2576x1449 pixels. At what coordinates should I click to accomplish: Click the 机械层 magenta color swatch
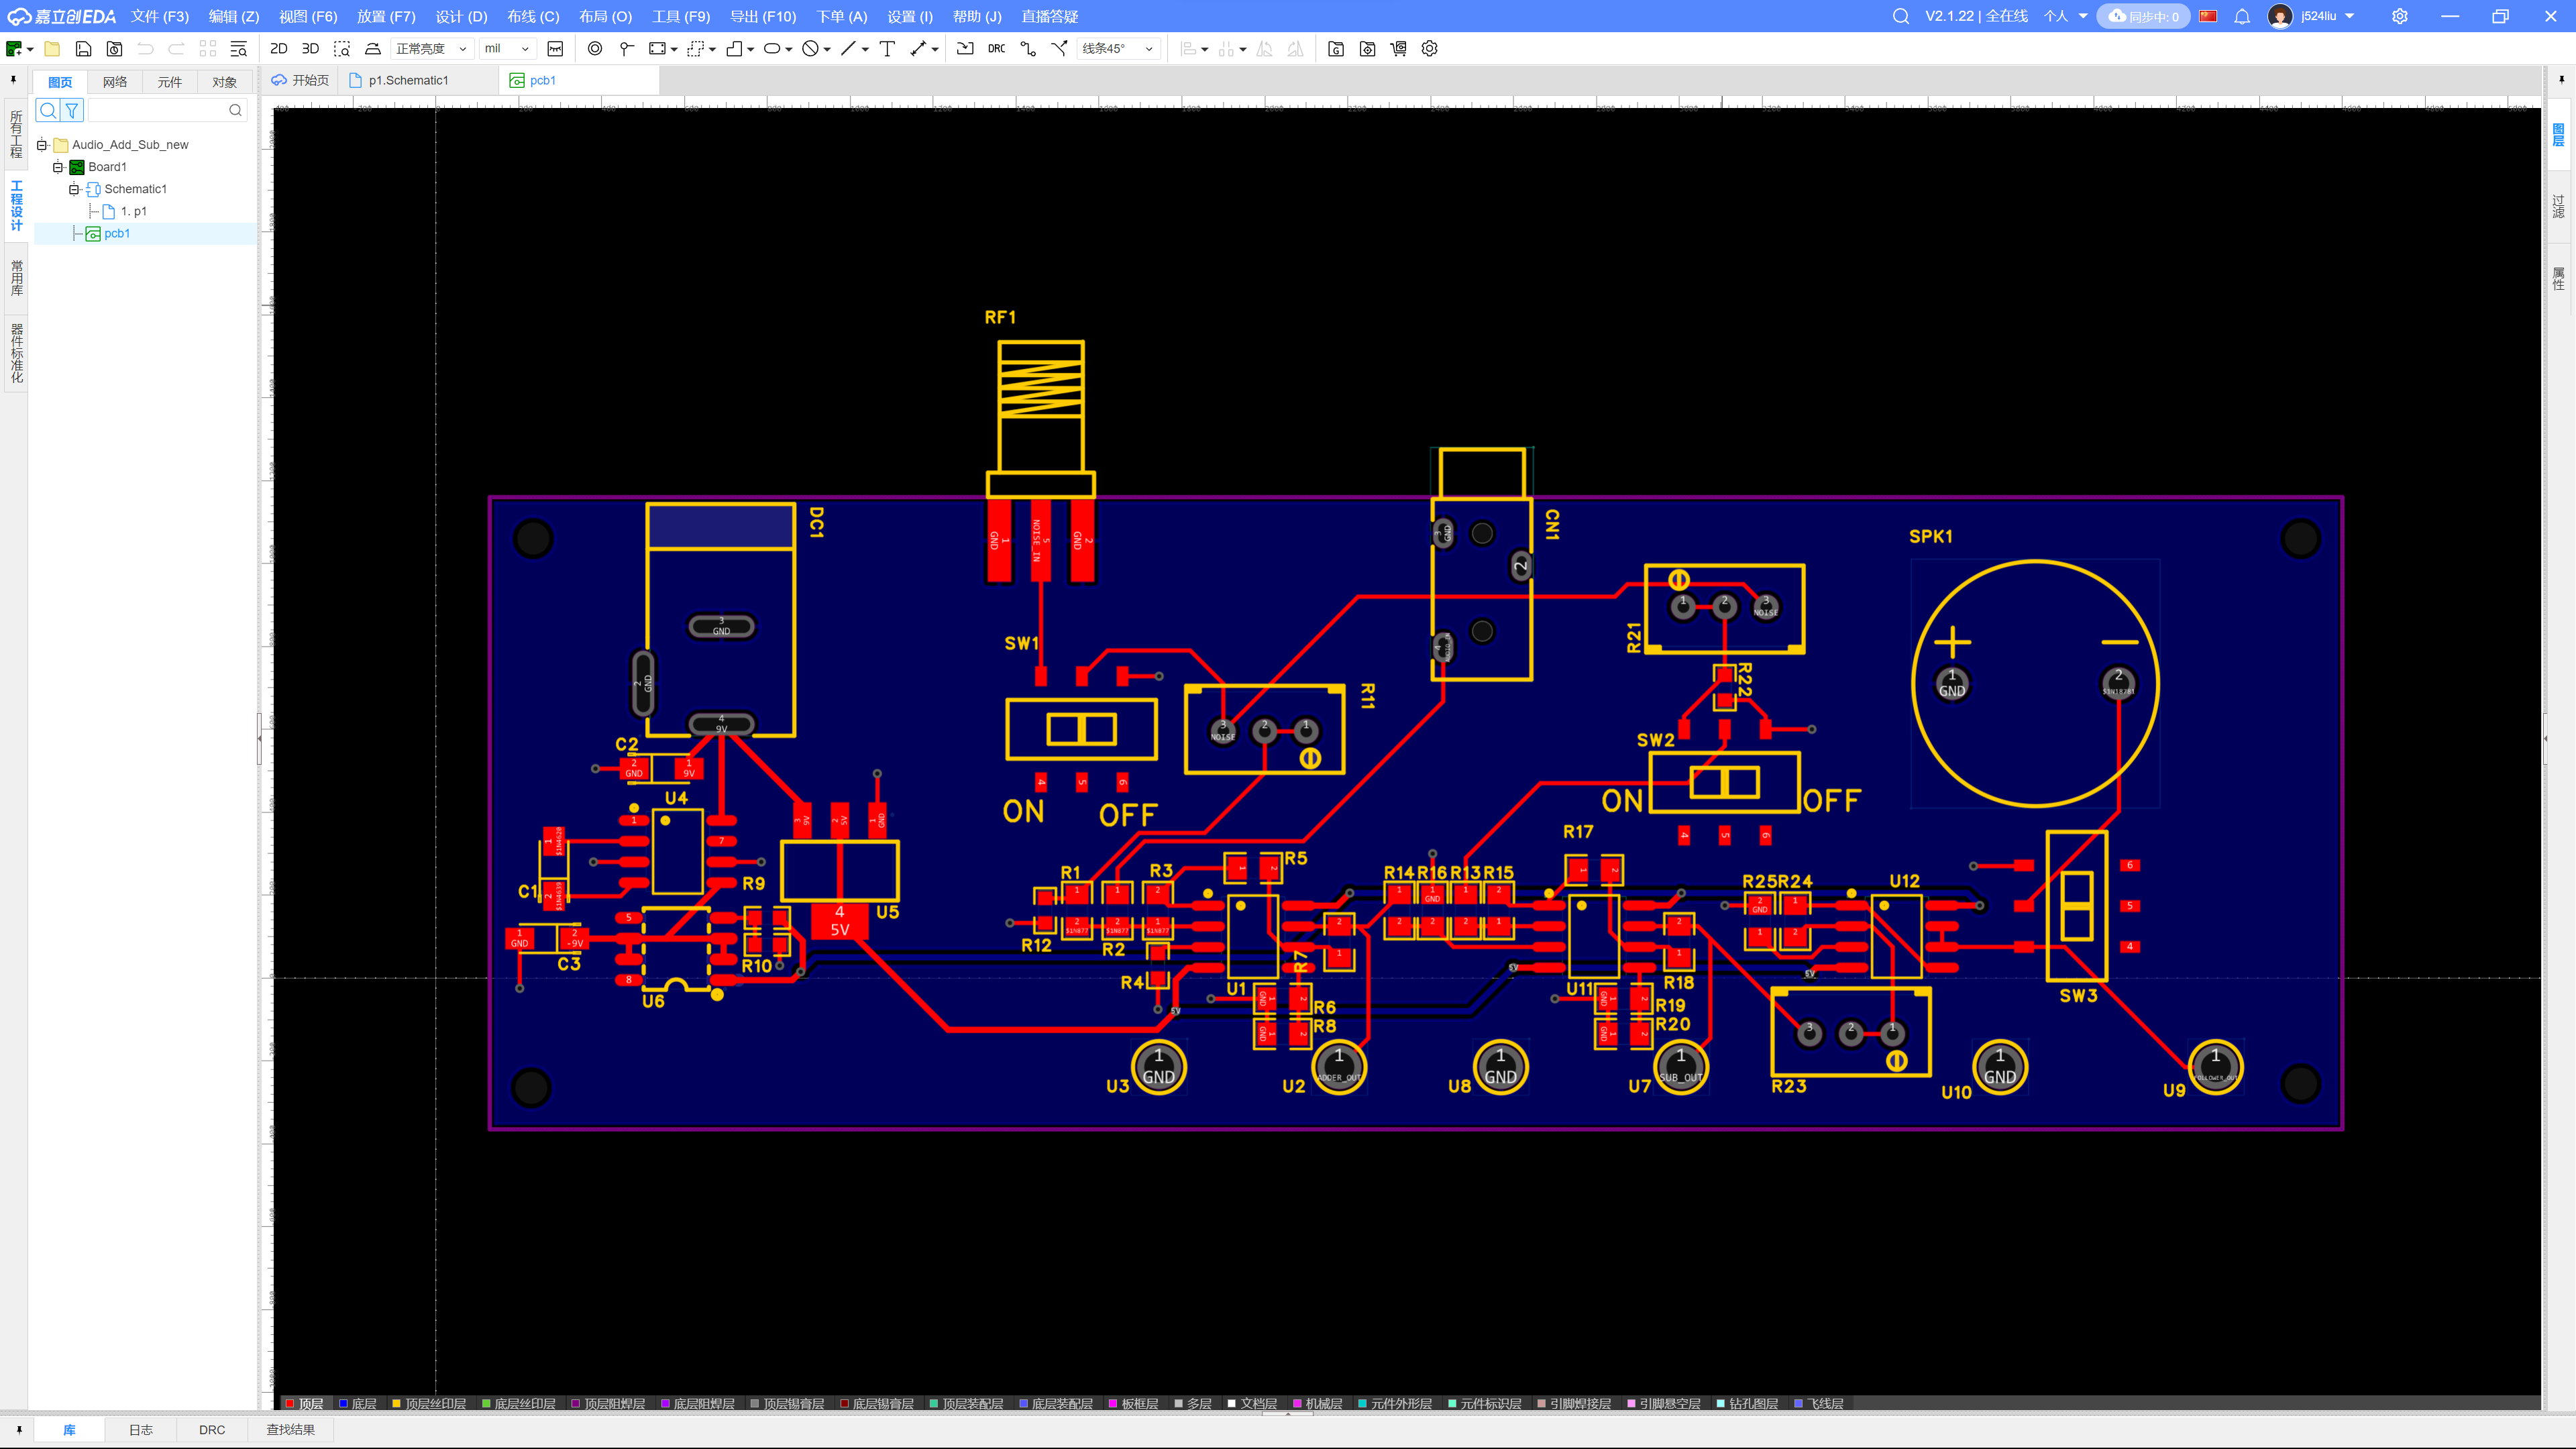coord(1297,1404)
